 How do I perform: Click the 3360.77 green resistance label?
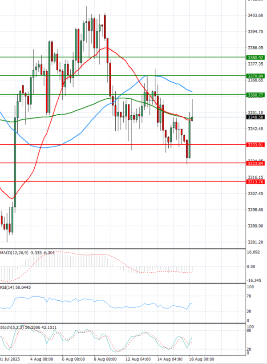(x=255, y=95)
